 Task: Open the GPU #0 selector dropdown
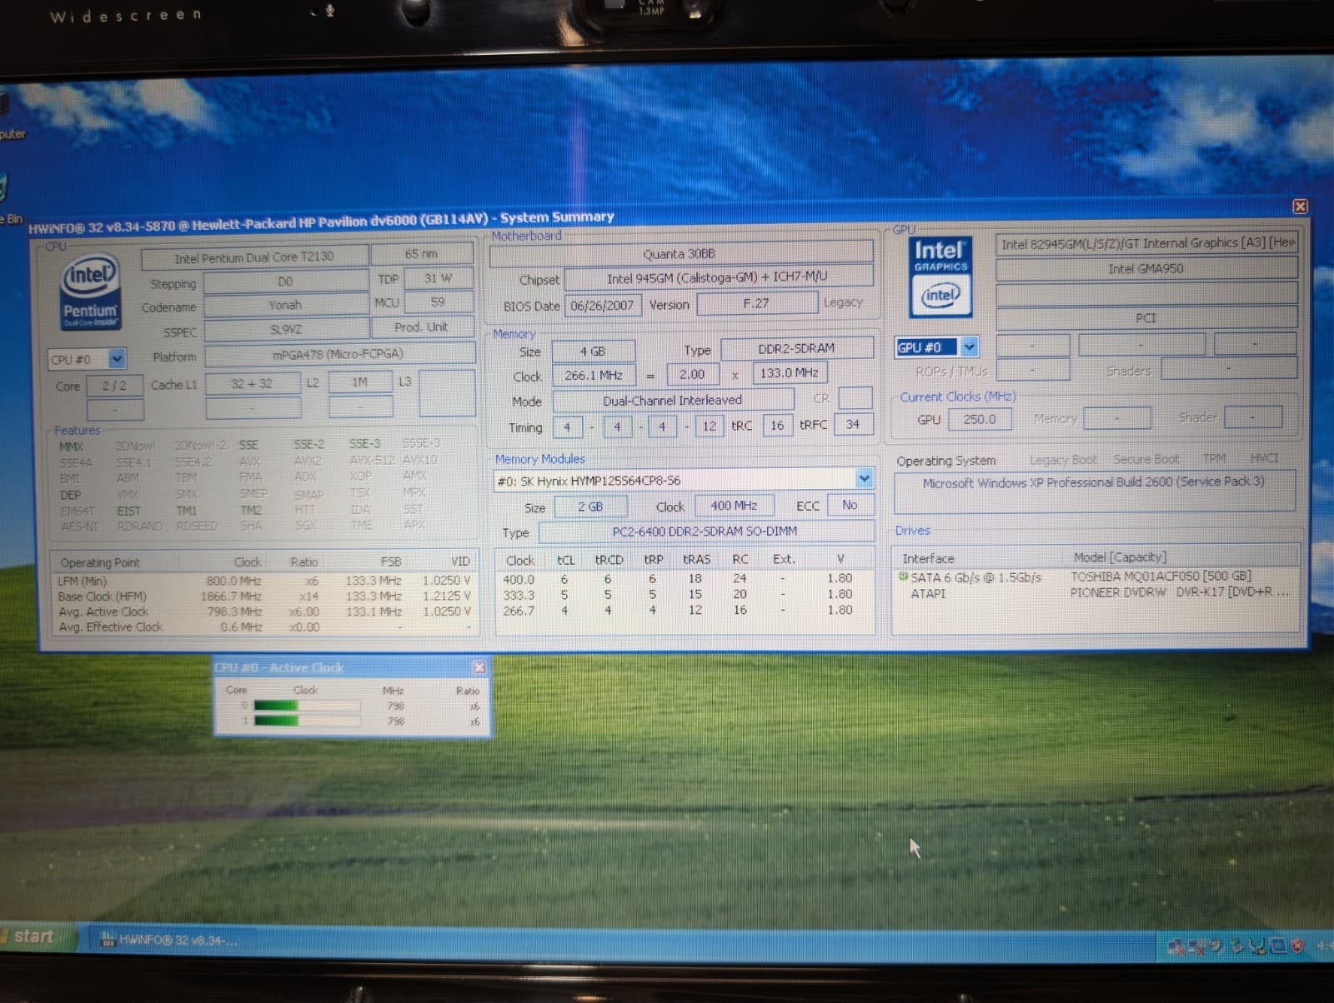point(969,347)
